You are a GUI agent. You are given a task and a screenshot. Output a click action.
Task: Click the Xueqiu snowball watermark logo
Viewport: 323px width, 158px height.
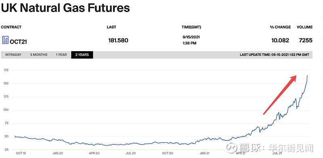(231, 148)
